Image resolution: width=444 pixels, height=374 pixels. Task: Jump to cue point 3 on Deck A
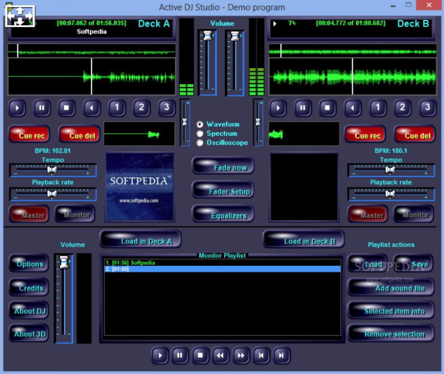pyautogui.click(x=166, y=108)
